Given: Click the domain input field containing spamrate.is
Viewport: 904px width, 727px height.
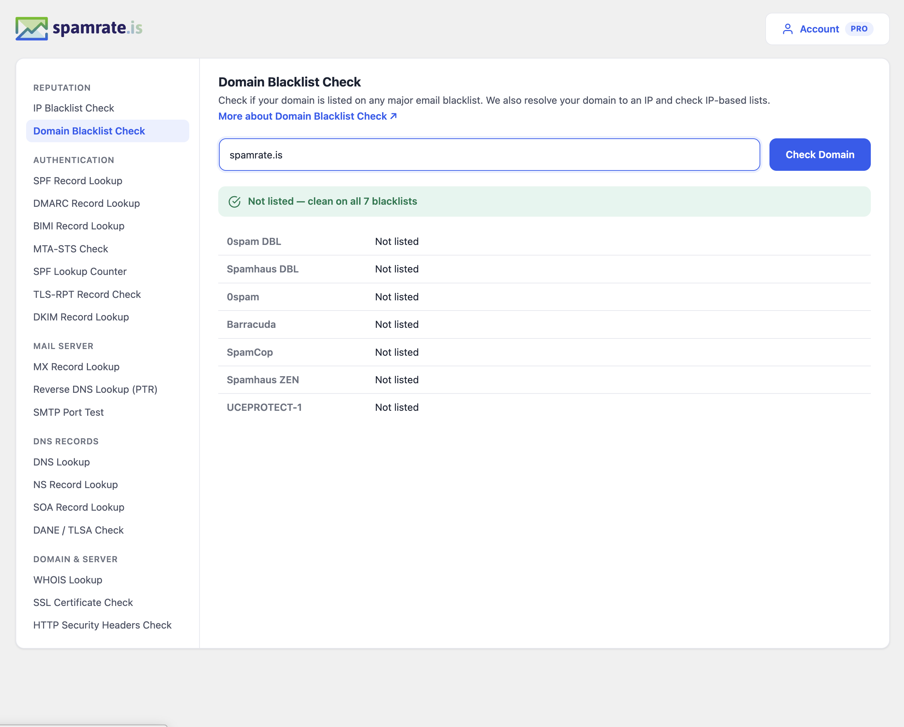Looking at the screenshot, I should [x=489, y=155].
